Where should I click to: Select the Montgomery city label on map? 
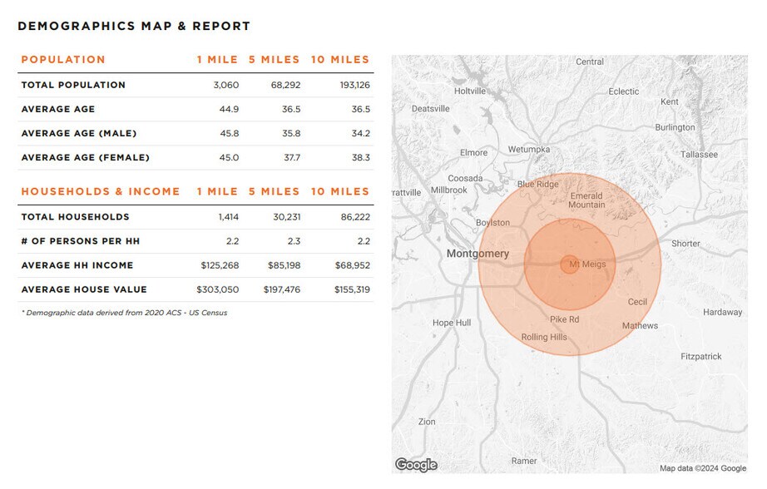pos(478,254)
